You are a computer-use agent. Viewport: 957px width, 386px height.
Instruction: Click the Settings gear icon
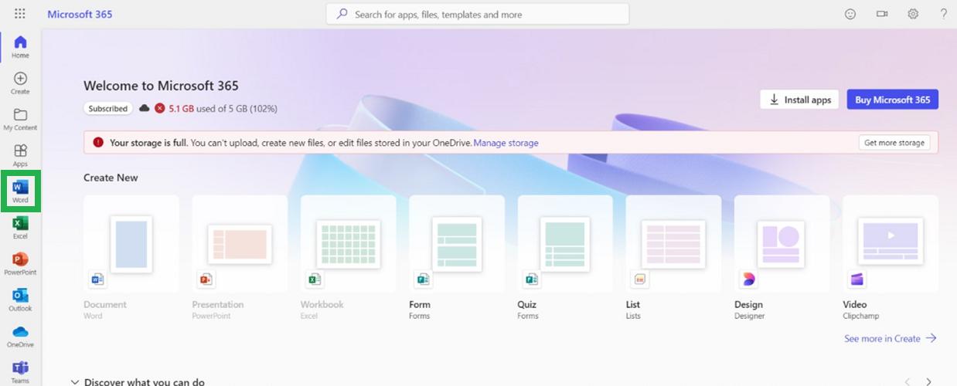click(913, 14)
